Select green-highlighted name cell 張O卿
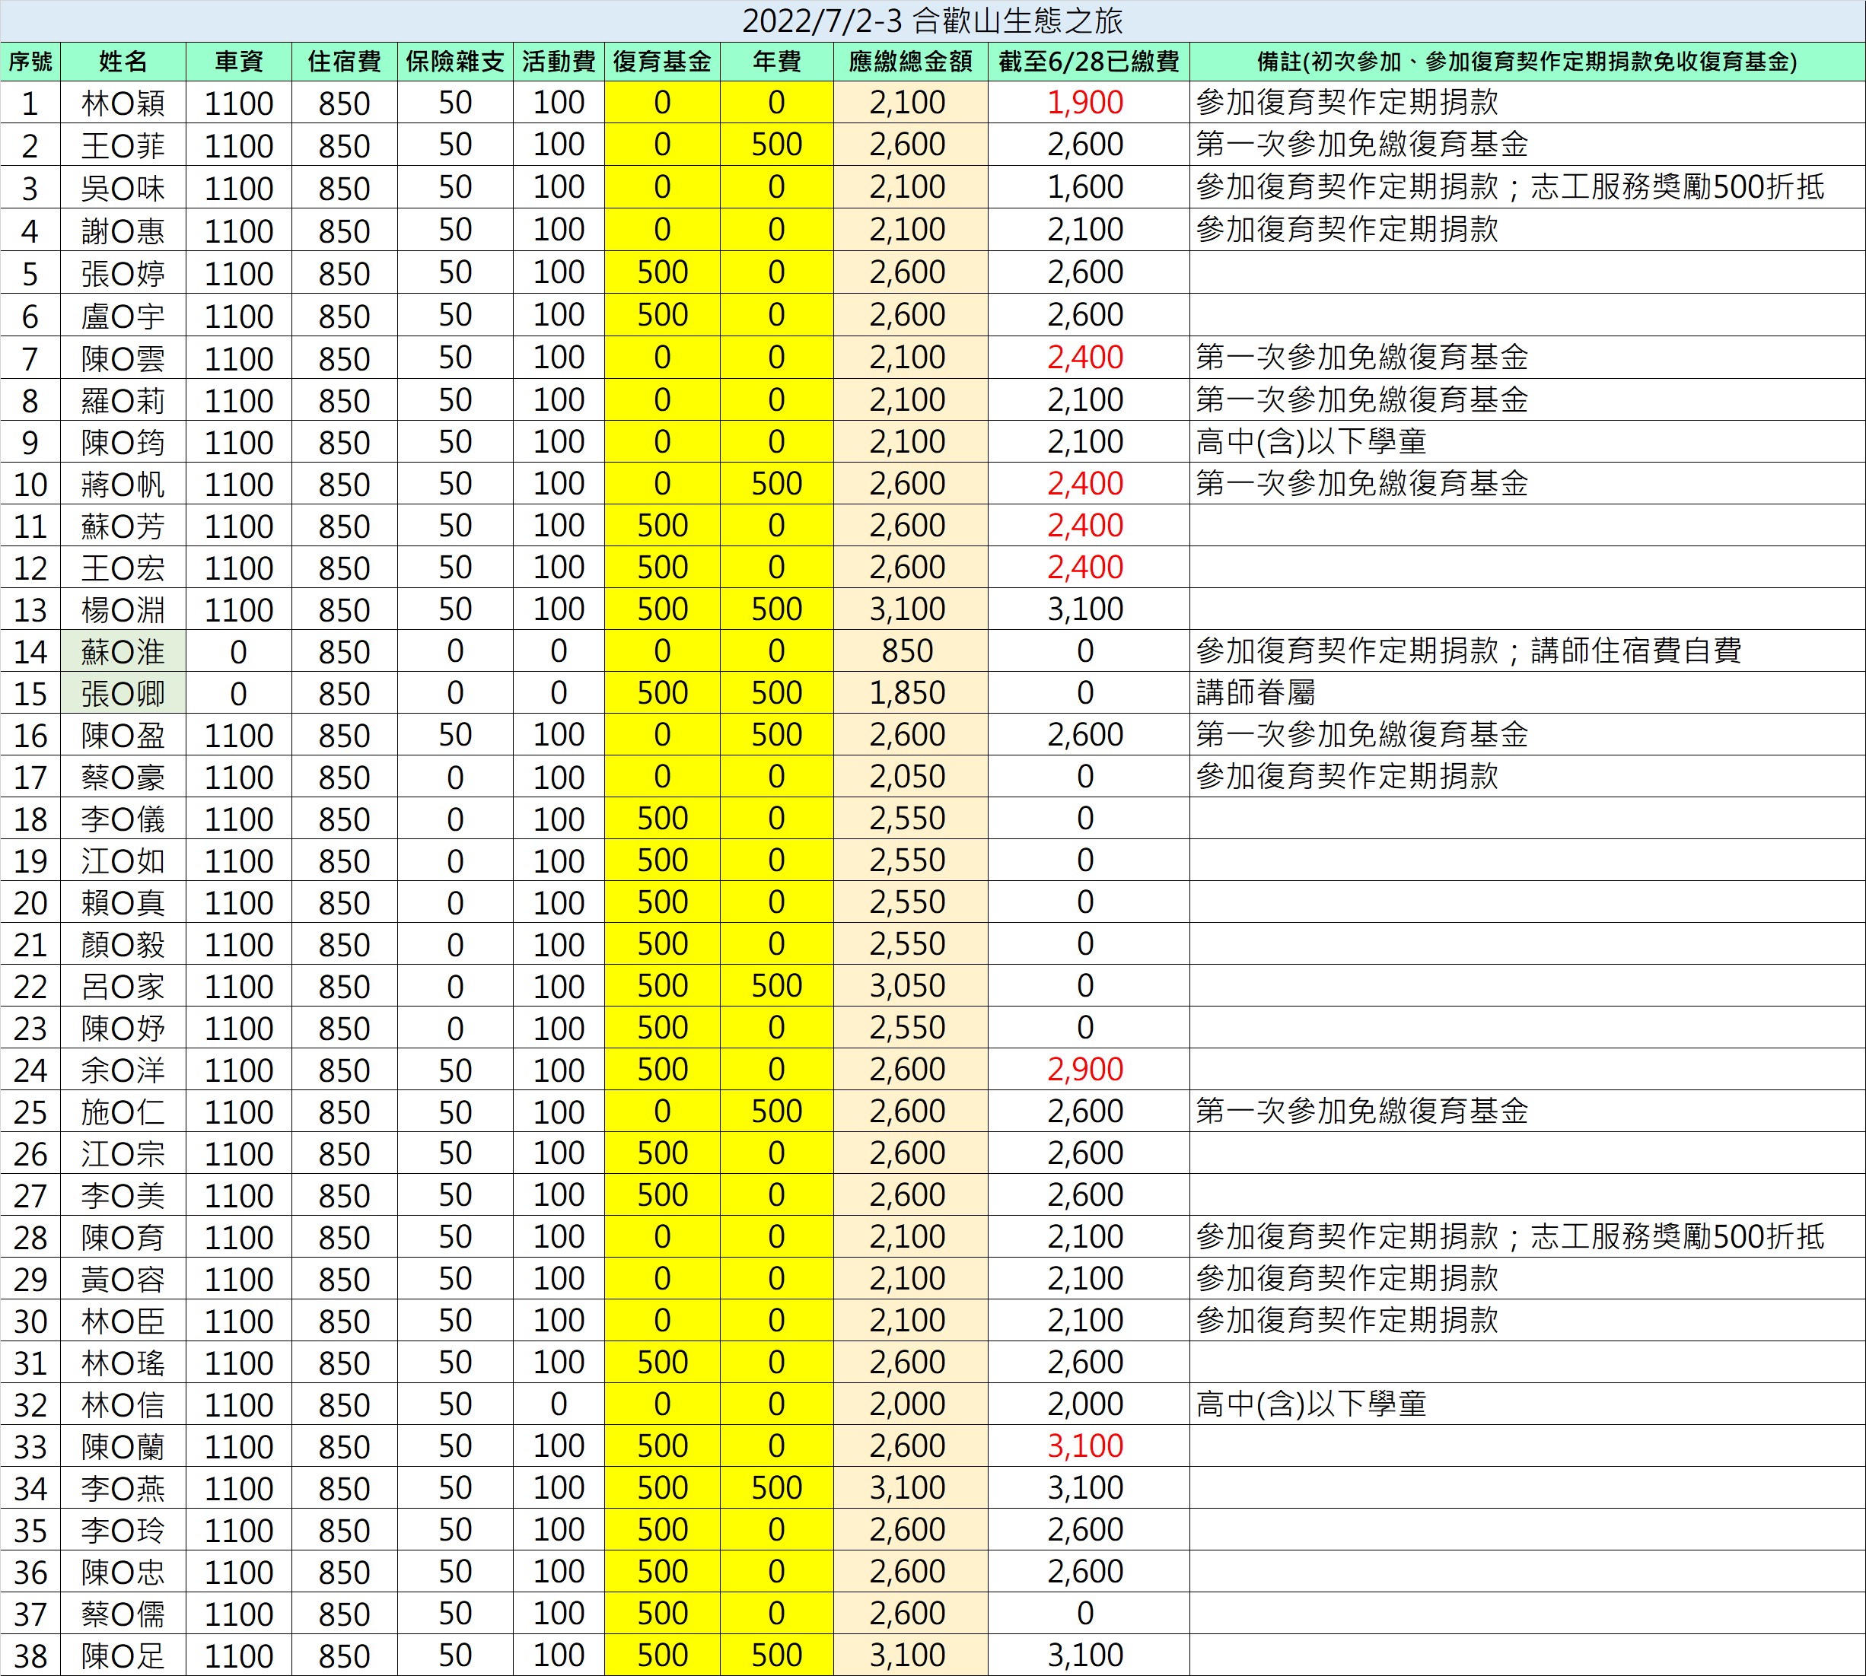 [x=123, y=692]
